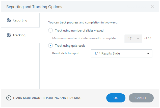Viewport: 160px width, 108px height.
Task: Click the 'of 17' slide count text
Action: pyautogui.click(x=148, y=38)
